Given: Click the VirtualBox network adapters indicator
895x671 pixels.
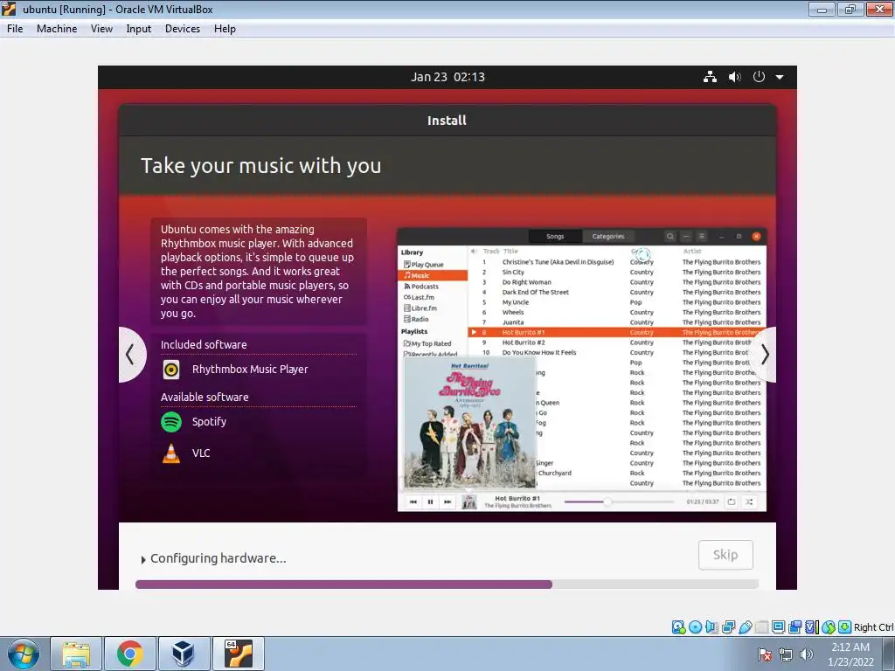Looking at the screenshot, I should tap(728, 627).
